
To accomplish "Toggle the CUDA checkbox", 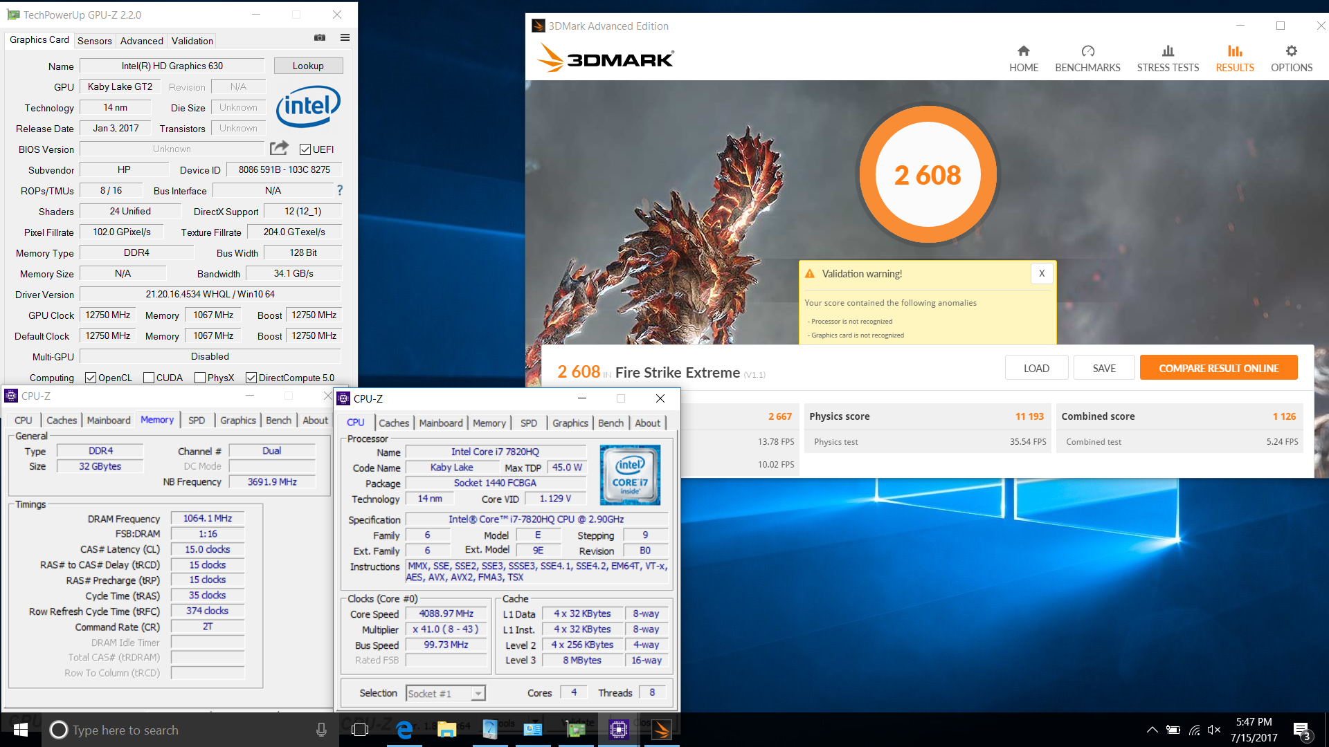I will (x=148, y=378).
